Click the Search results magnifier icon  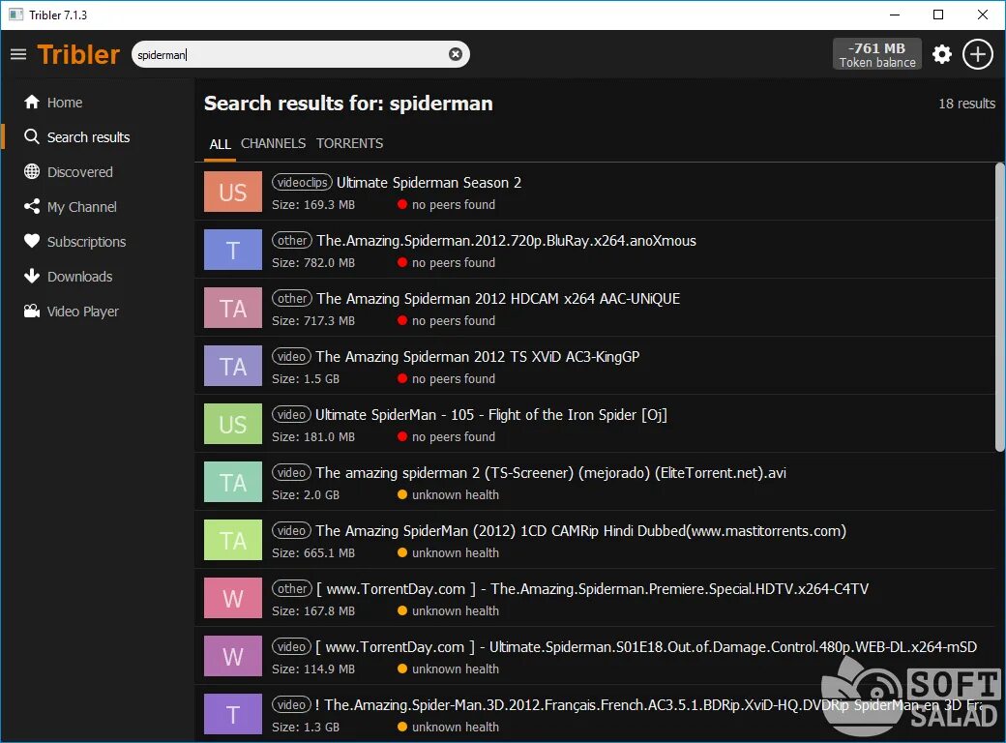(x=31, y=136)
